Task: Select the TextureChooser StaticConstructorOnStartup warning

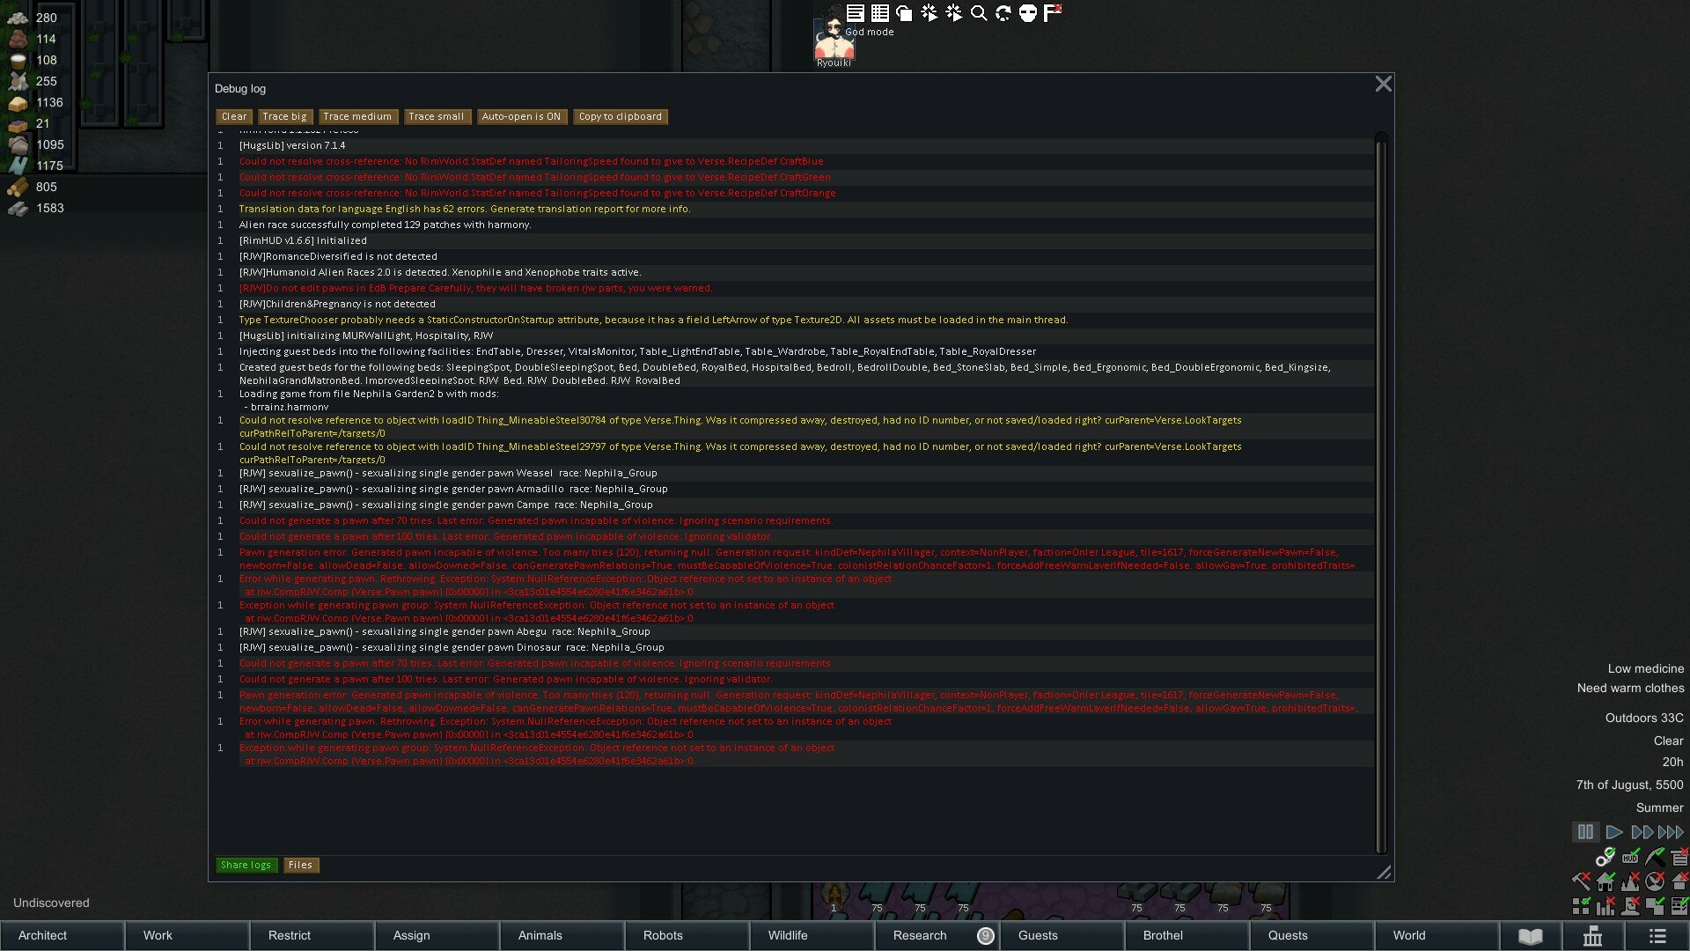Action: coord(795,320)
